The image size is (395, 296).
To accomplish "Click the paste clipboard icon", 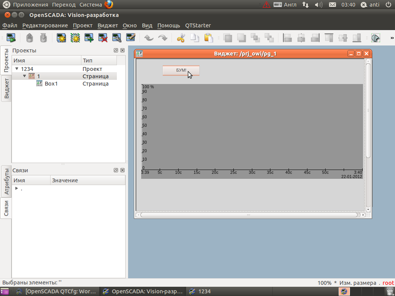I will point(208,38).
